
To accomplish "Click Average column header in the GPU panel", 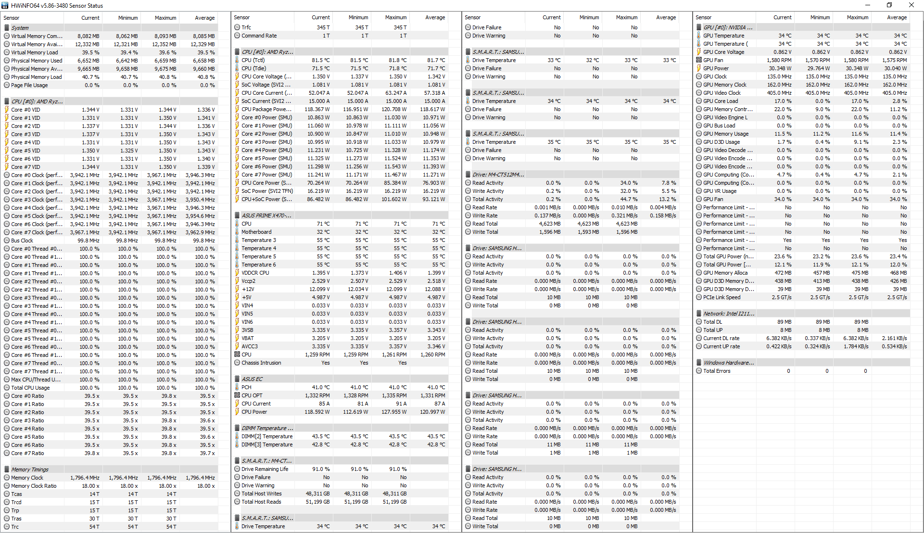I will (897, 17).
